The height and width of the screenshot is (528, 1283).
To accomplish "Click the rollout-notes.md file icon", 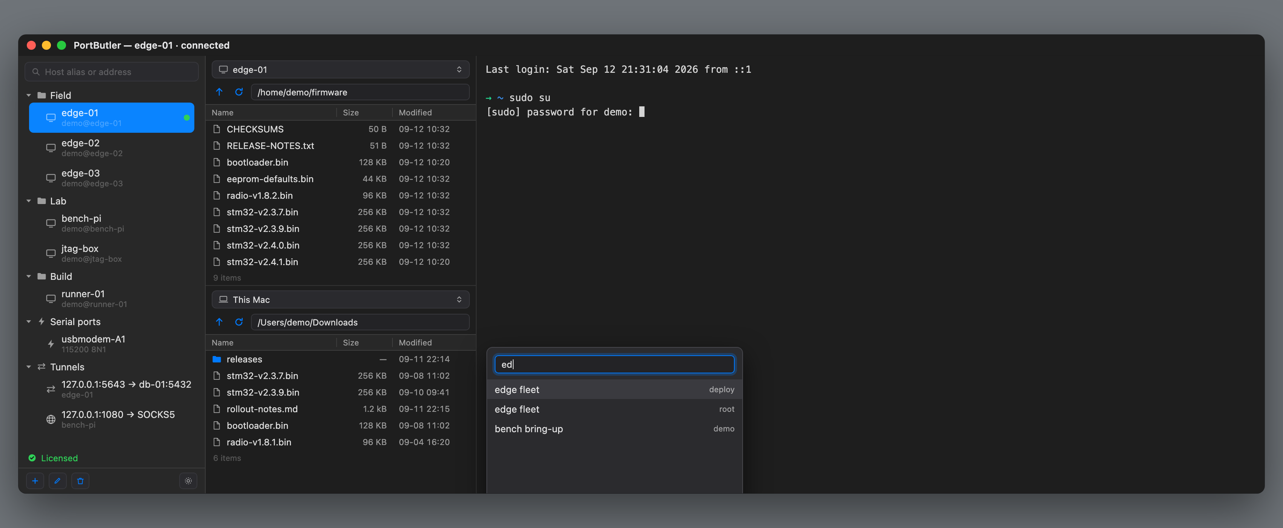I will click(217, 408).
